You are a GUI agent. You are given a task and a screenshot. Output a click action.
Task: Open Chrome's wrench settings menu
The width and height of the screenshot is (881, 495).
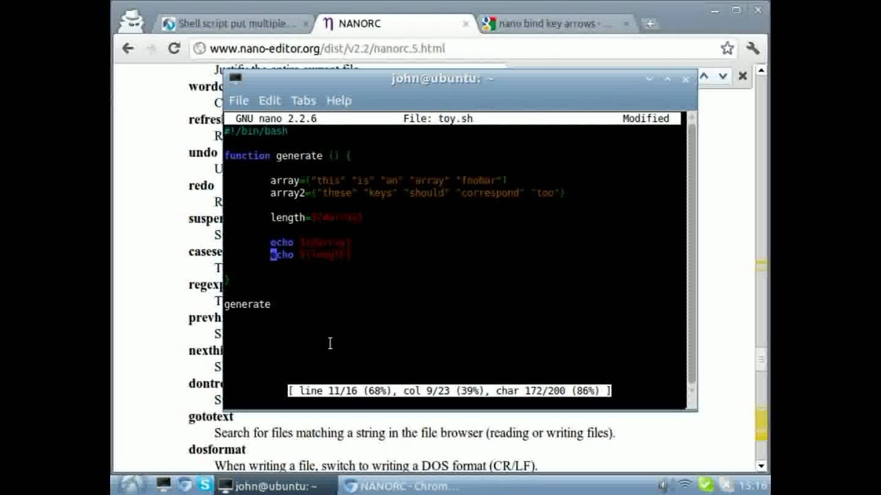[x=753, y=48]
